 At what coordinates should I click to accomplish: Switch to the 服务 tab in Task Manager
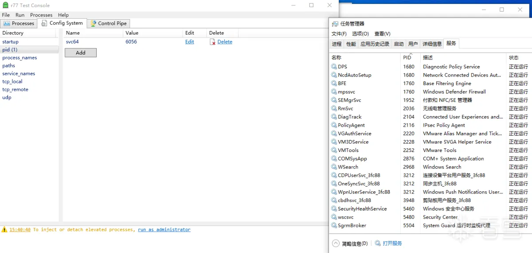point(451,43)
